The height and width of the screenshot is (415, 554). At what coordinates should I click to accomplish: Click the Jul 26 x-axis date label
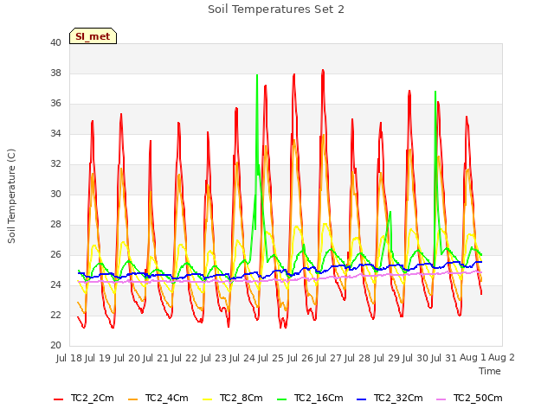(300, 358)
